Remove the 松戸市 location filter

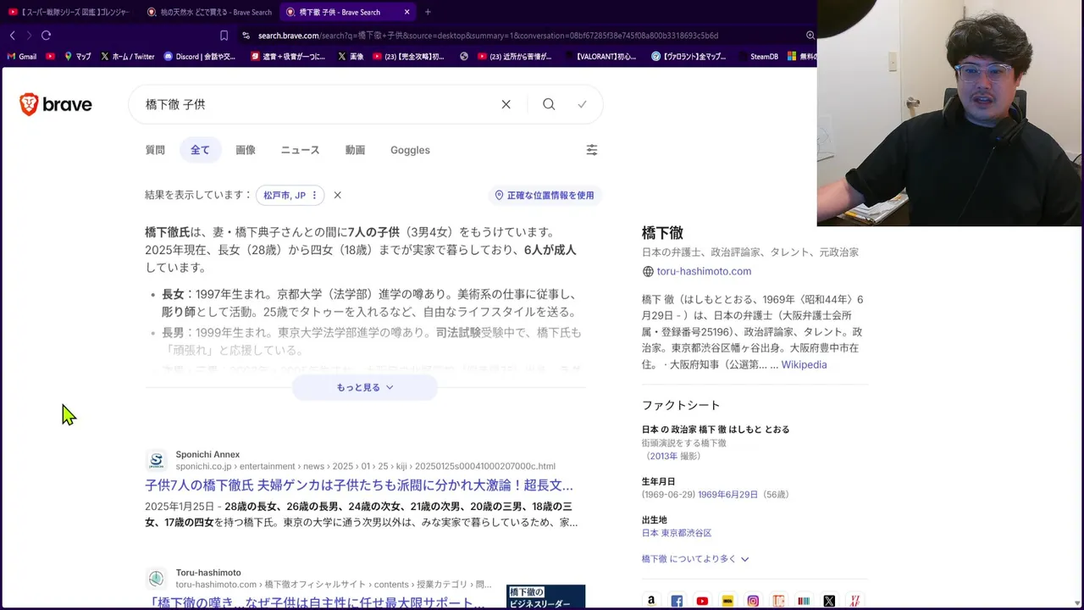coord(337,195)
